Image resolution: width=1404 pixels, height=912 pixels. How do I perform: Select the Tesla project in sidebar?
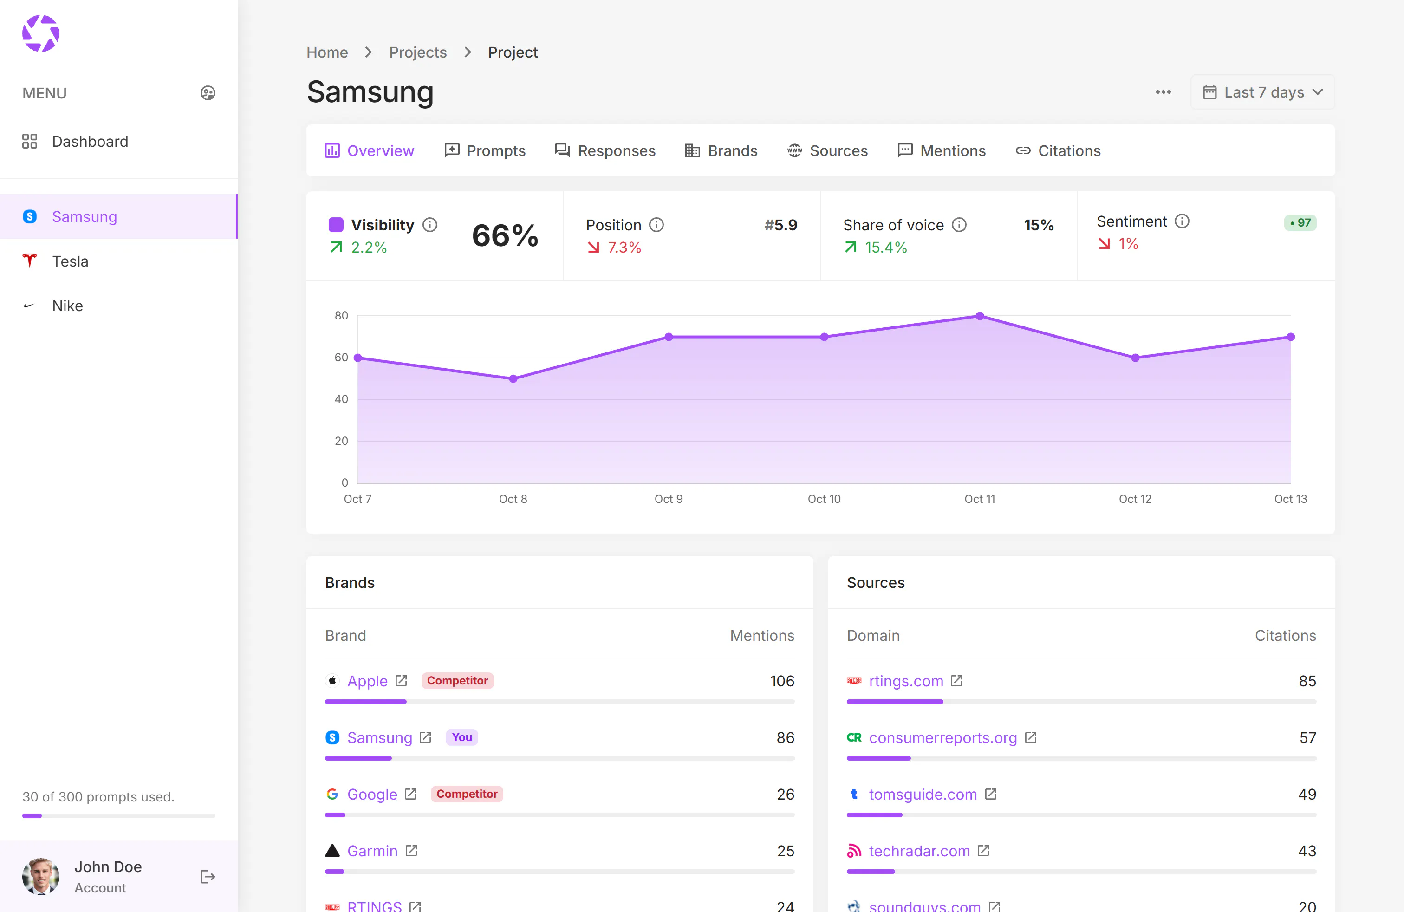118,261
